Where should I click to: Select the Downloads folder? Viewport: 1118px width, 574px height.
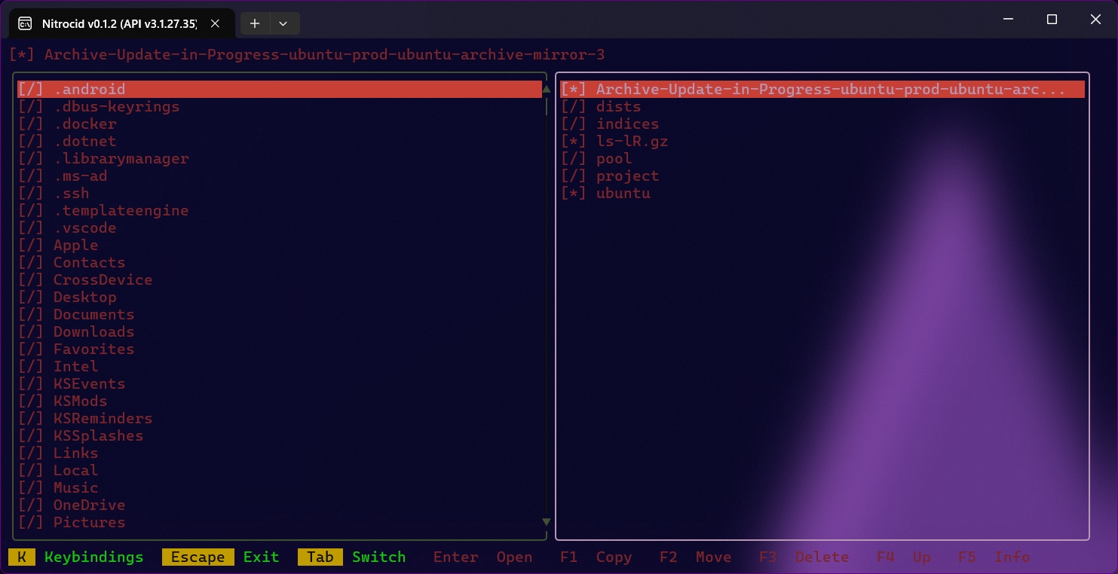coord(93,331)
